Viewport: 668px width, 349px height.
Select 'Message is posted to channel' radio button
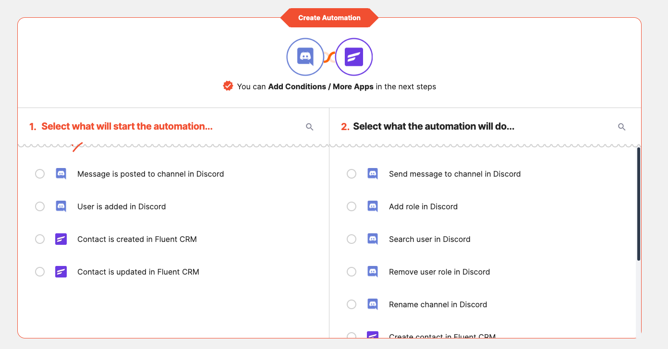(x=40, y=174)
